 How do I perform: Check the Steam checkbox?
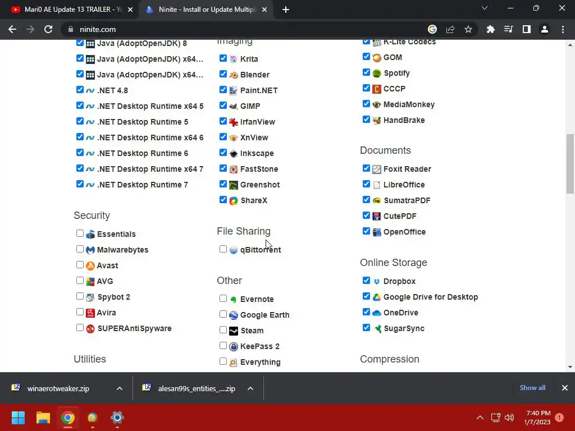tap(223, 330)
